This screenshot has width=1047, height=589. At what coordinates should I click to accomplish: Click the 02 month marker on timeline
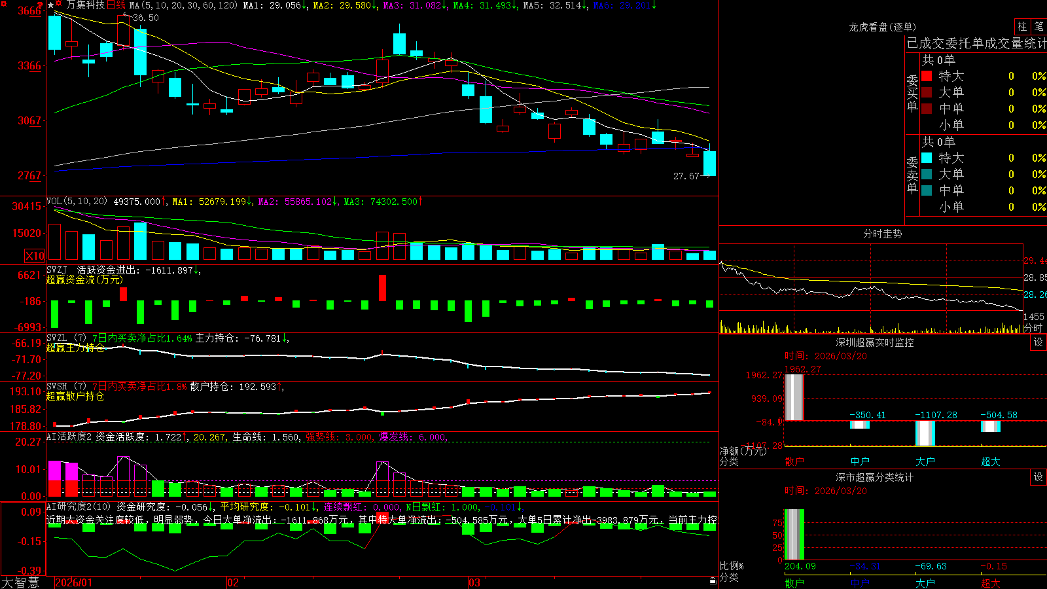click(232, 582)
